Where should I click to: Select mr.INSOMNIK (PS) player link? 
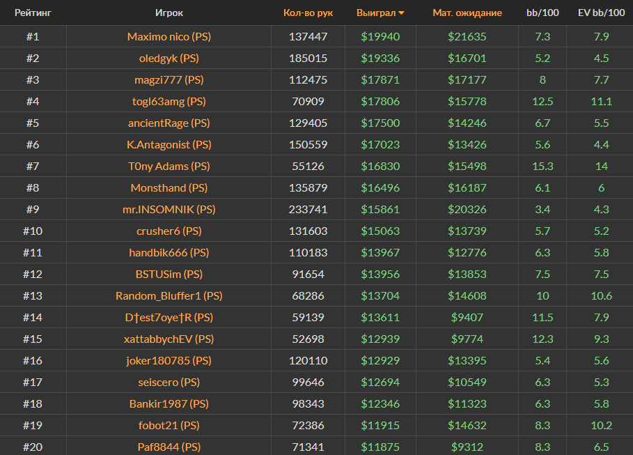tap(169, 209)
